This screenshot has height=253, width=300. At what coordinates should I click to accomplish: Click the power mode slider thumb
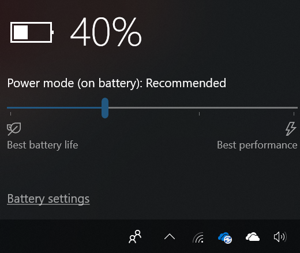pyautogui.click(x=105, y=108)
